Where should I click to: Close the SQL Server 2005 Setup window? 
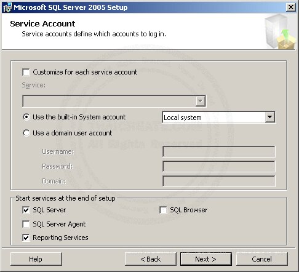click(291, 7)
